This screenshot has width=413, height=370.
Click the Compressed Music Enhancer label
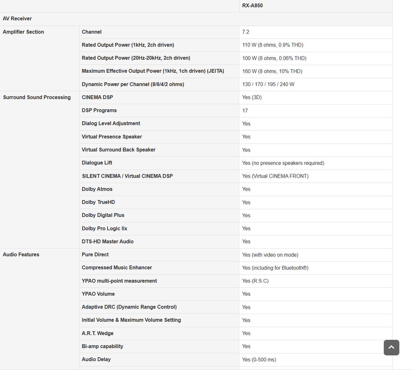click(117, 268)
